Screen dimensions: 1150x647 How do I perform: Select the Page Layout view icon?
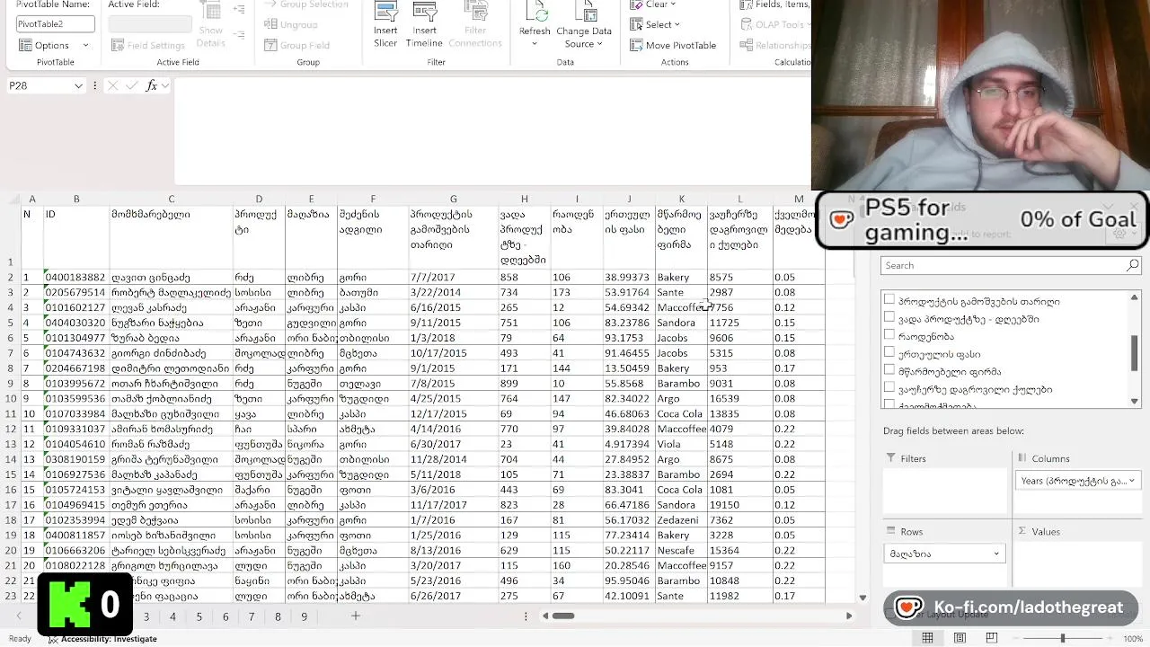coord(960,638)
